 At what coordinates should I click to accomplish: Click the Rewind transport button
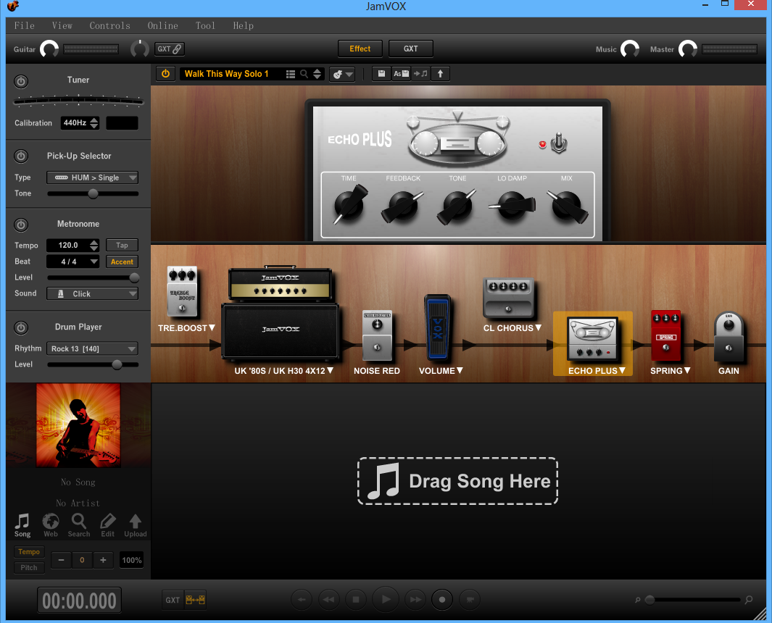(328, 599)
